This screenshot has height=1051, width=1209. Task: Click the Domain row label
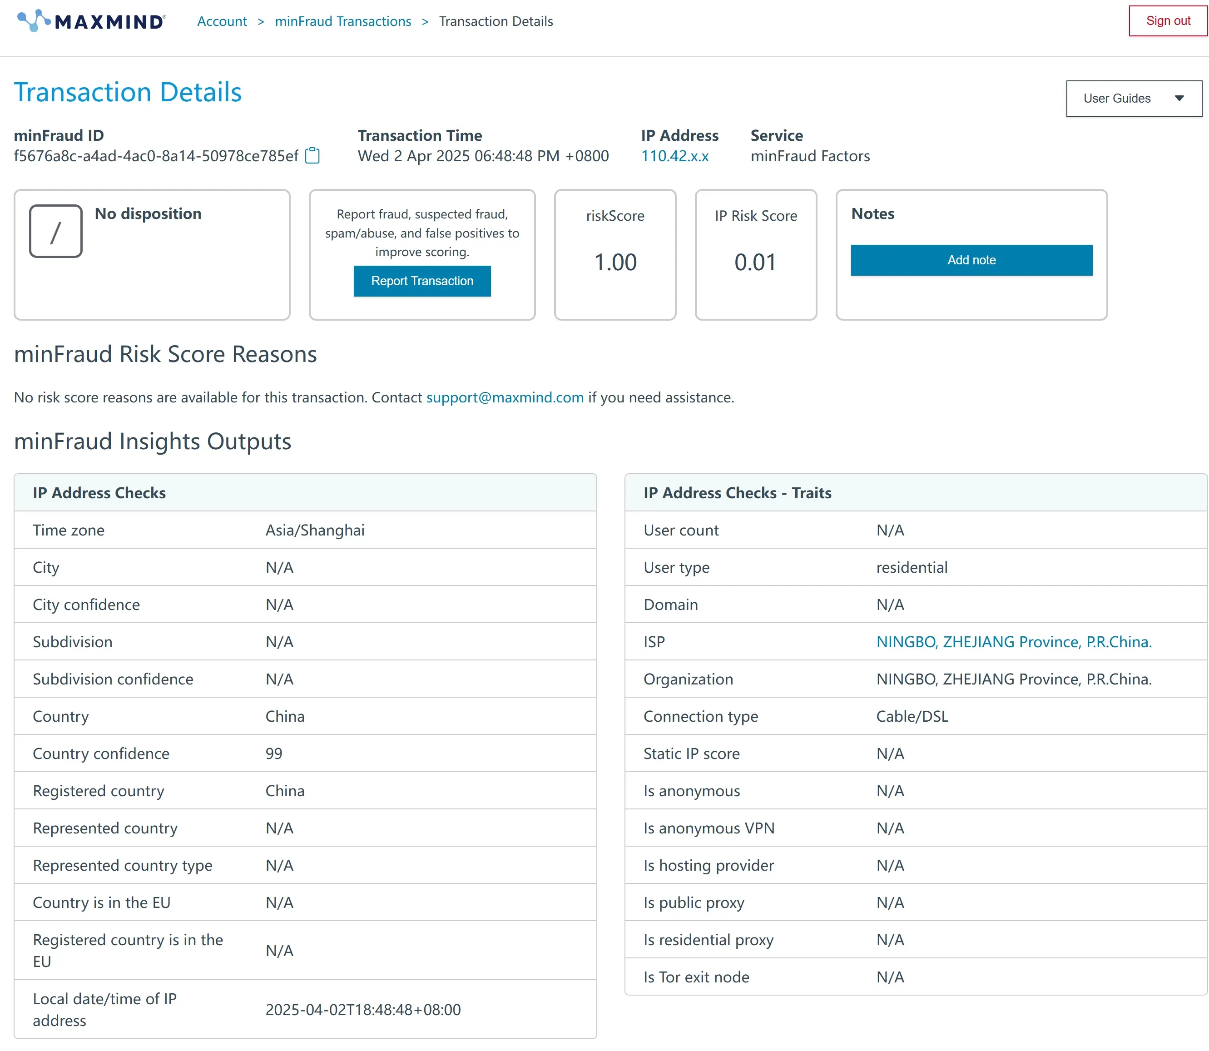click(670, 605)
